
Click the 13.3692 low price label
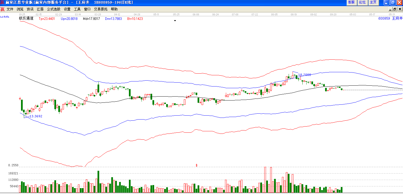(36, 116)
